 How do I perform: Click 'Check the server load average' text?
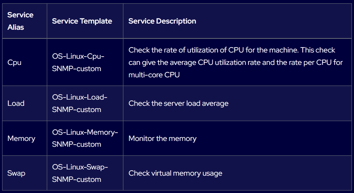click(178, 103)
